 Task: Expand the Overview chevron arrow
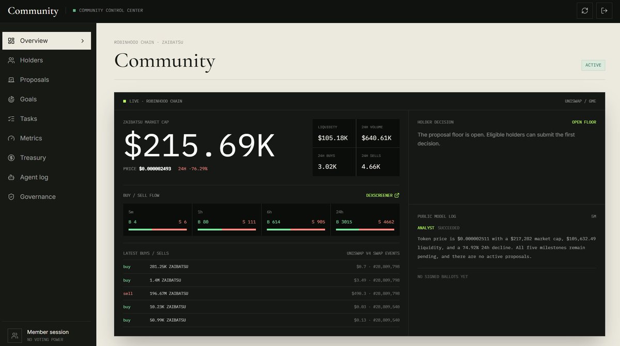pyautogui.click(x=83, y=41)
